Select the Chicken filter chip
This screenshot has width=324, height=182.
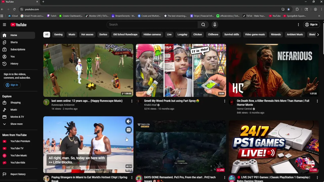[x=198, y=34]
